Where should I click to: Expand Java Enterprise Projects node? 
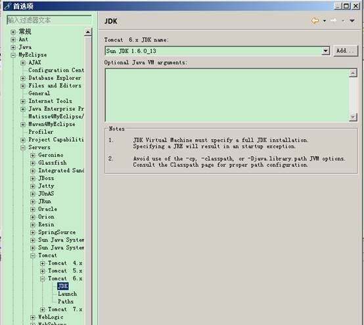tap(23, 109)
